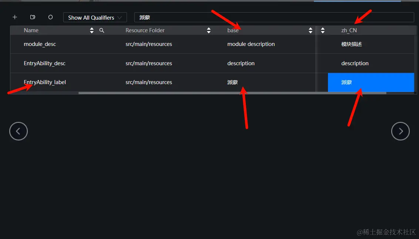The image size is (419, 239).
Task: Sort by Resource Folder column arrows
Action: [x=209, y=30]
